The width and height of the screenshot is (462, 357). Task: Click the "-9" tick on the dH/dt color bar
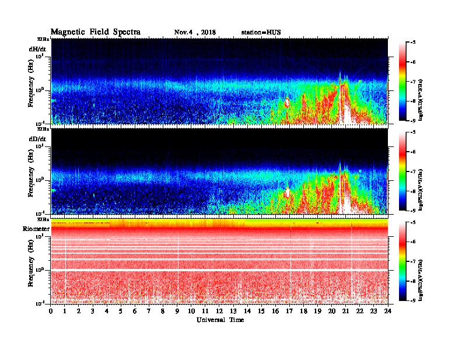coord(413,121)
